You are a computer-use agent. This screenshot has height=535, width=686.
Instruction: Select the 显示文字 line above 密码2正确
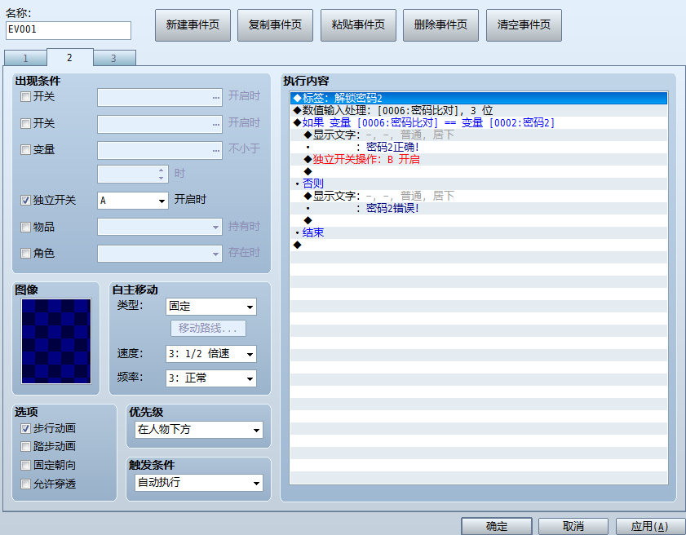[x=479, y=135]
